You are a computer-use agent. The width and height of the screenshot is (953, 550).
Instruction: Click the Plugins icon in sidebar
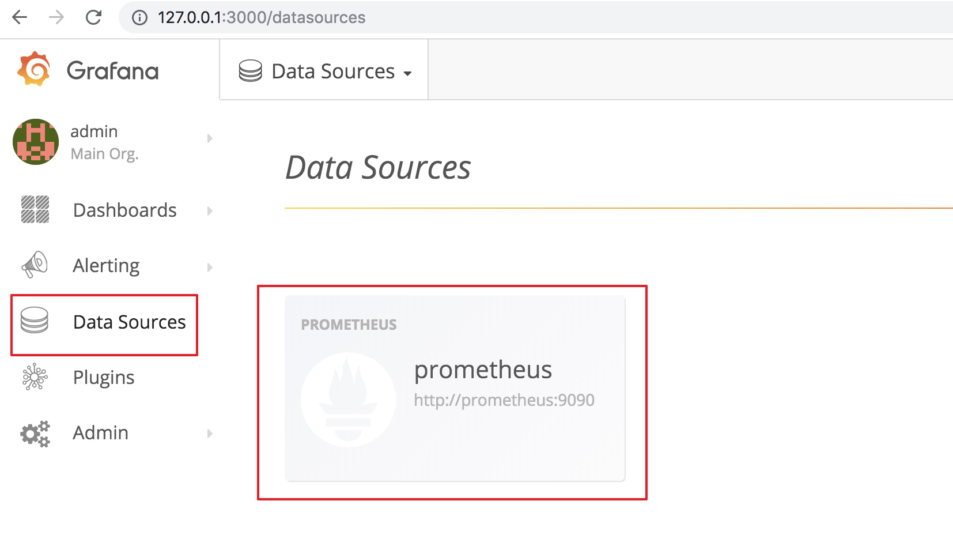coord(35,376)
